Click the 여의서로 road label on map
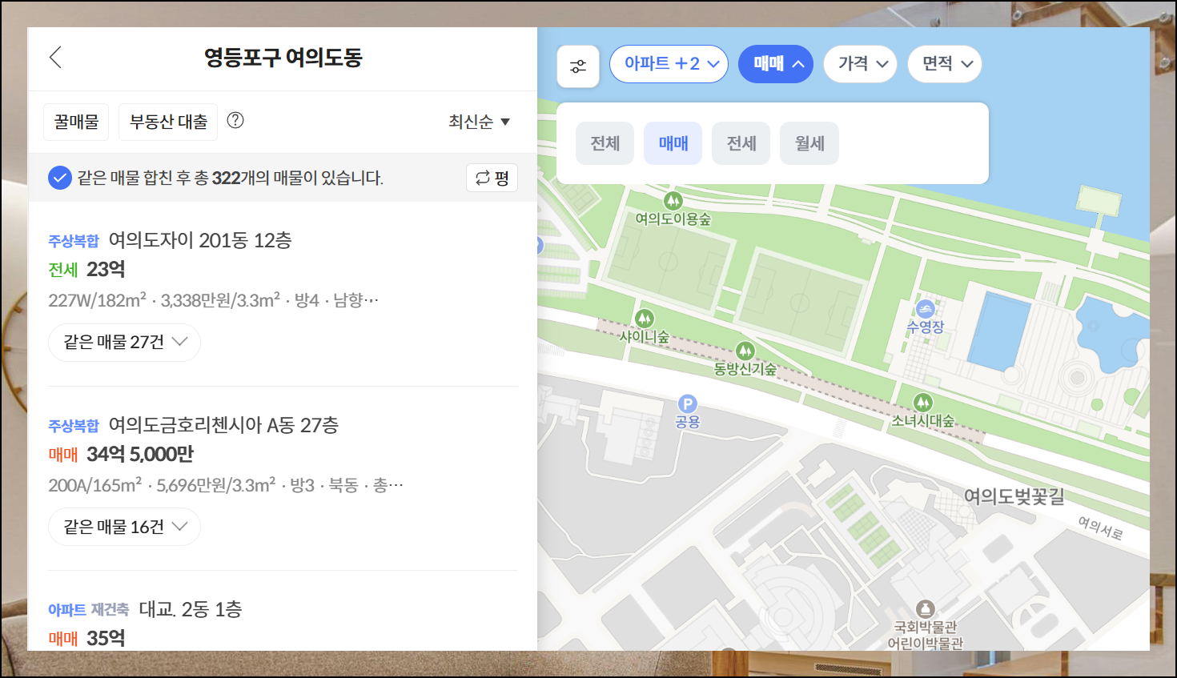 [x=1101, y=528]
